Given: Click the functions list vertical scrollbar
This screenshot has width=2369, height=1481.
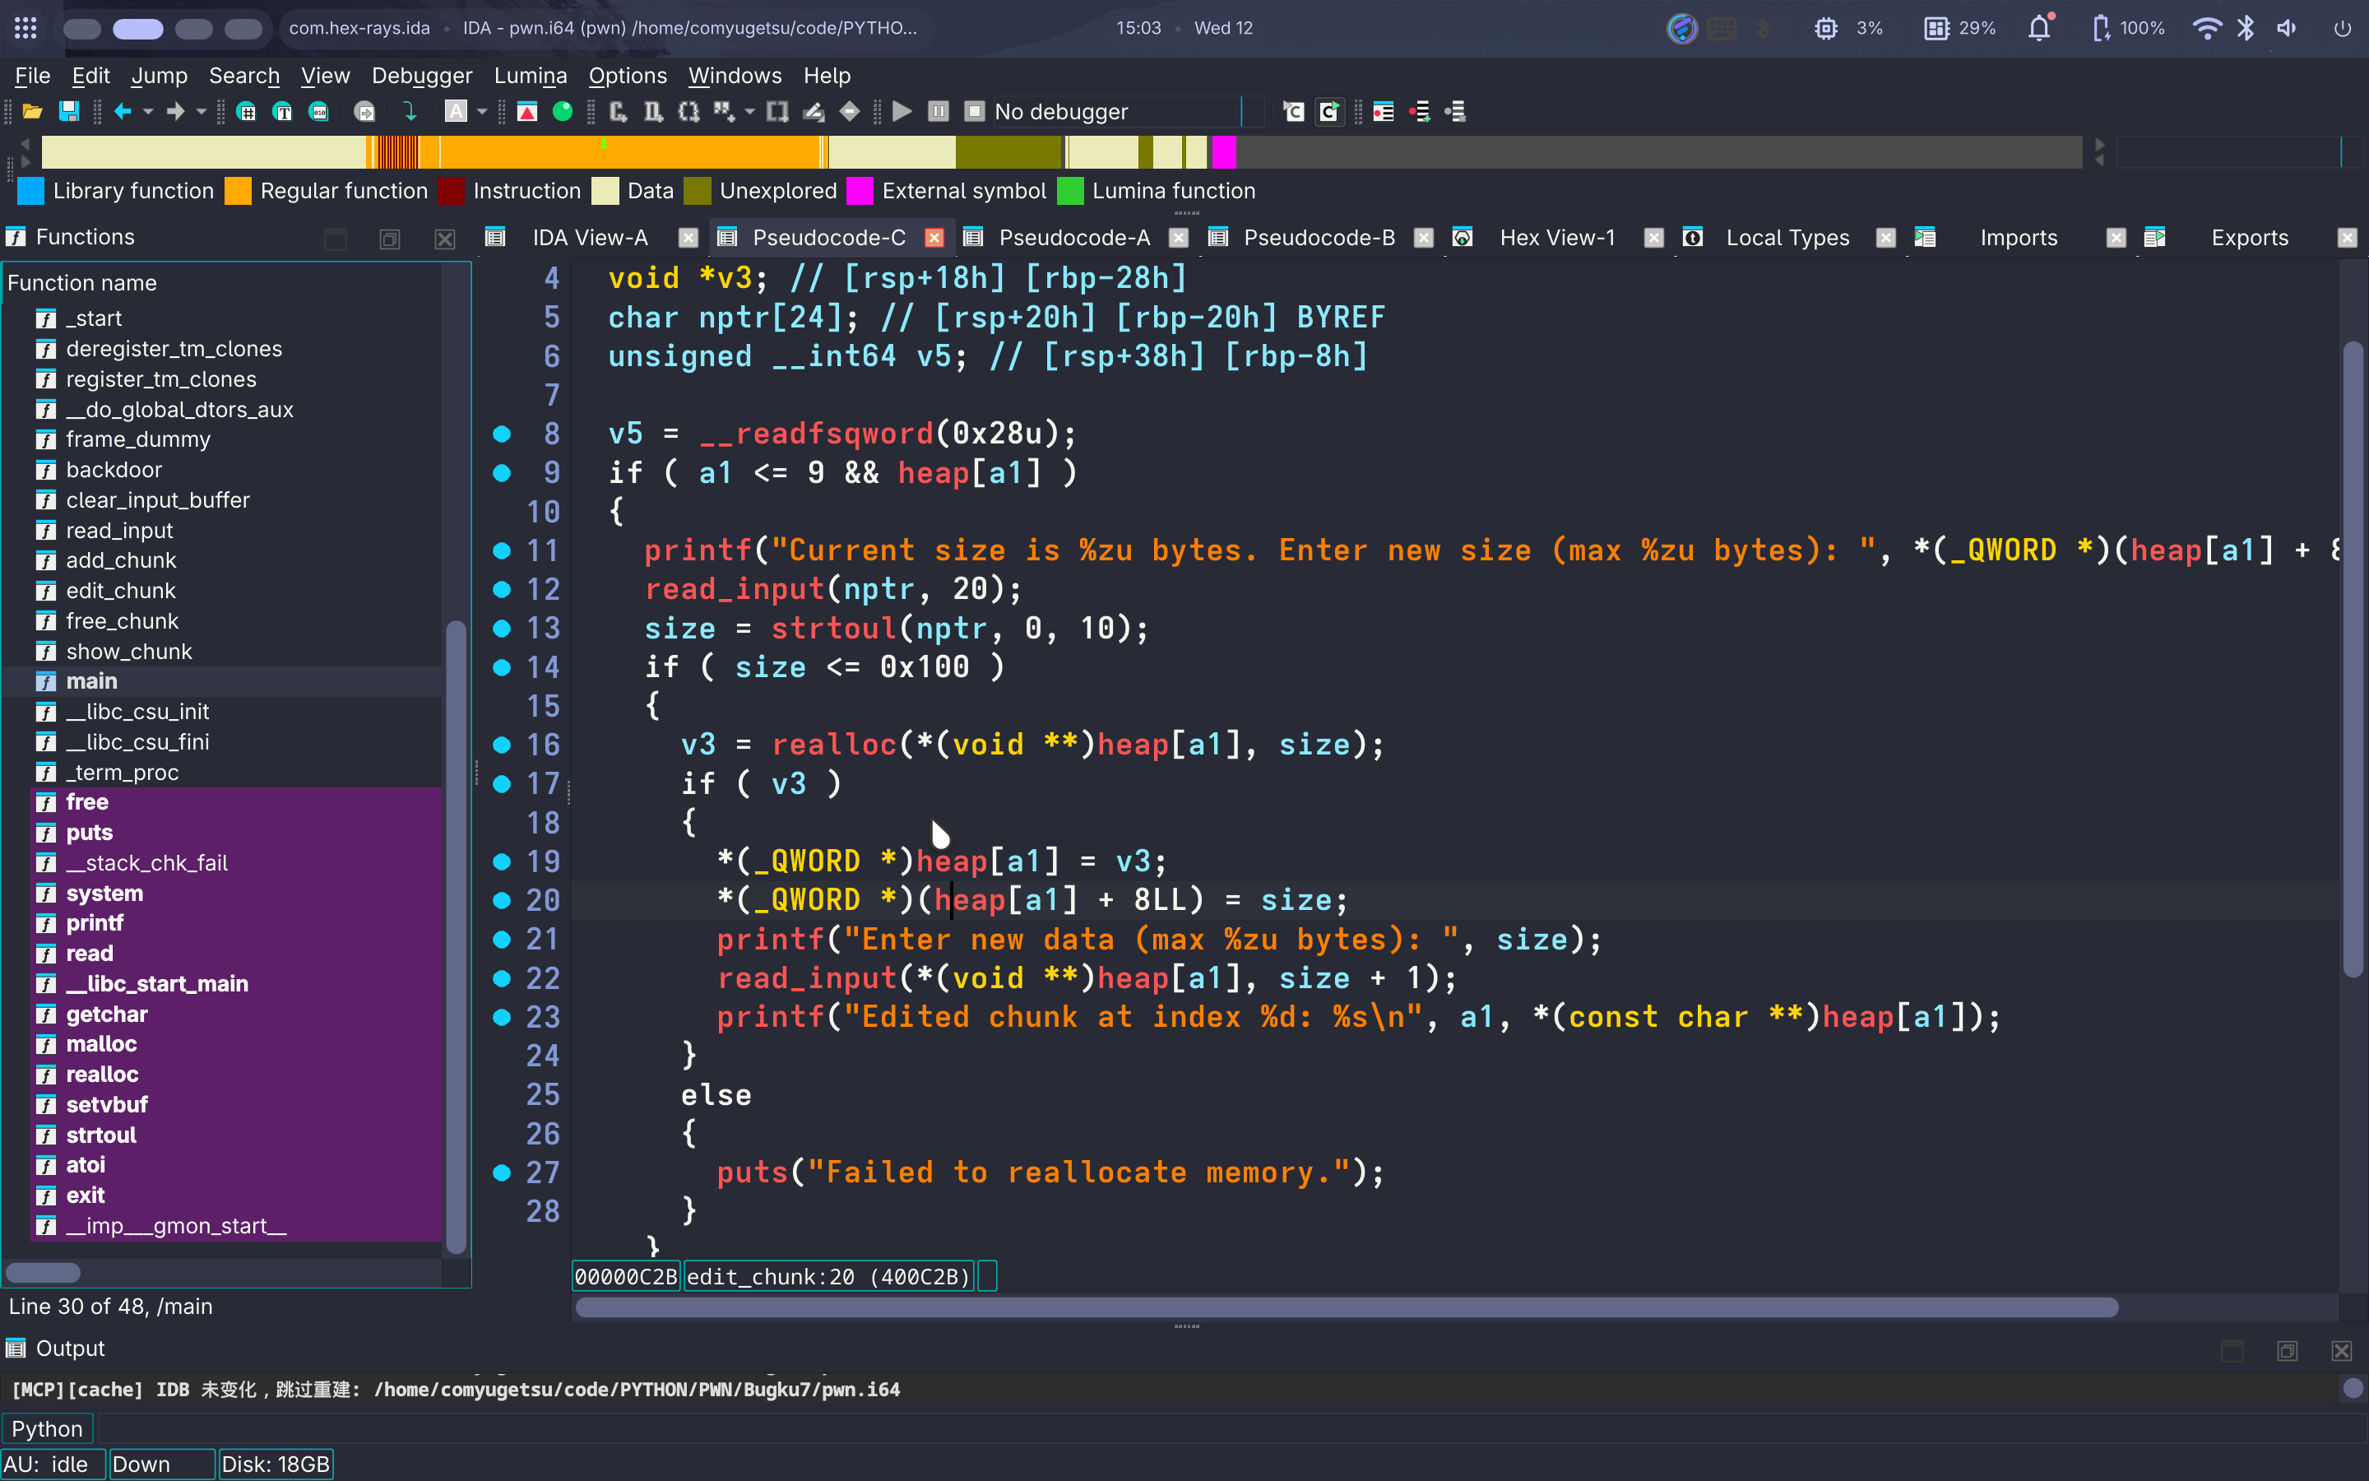Looking at the screenshot, I should coord(455,935).
